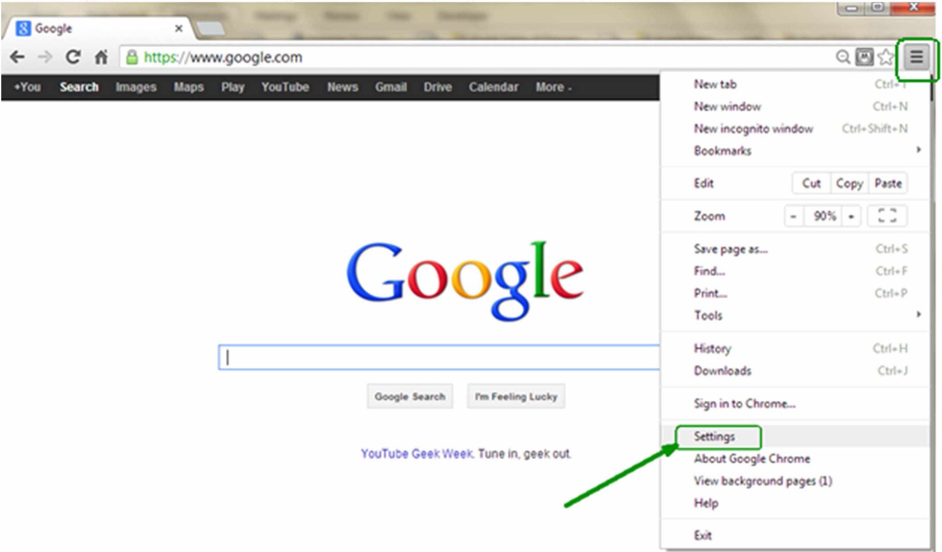Image resolution: width=942 pixels, height=552 pixels.
Task: Increase zoom with the plus button
Action: click(851, 216)
